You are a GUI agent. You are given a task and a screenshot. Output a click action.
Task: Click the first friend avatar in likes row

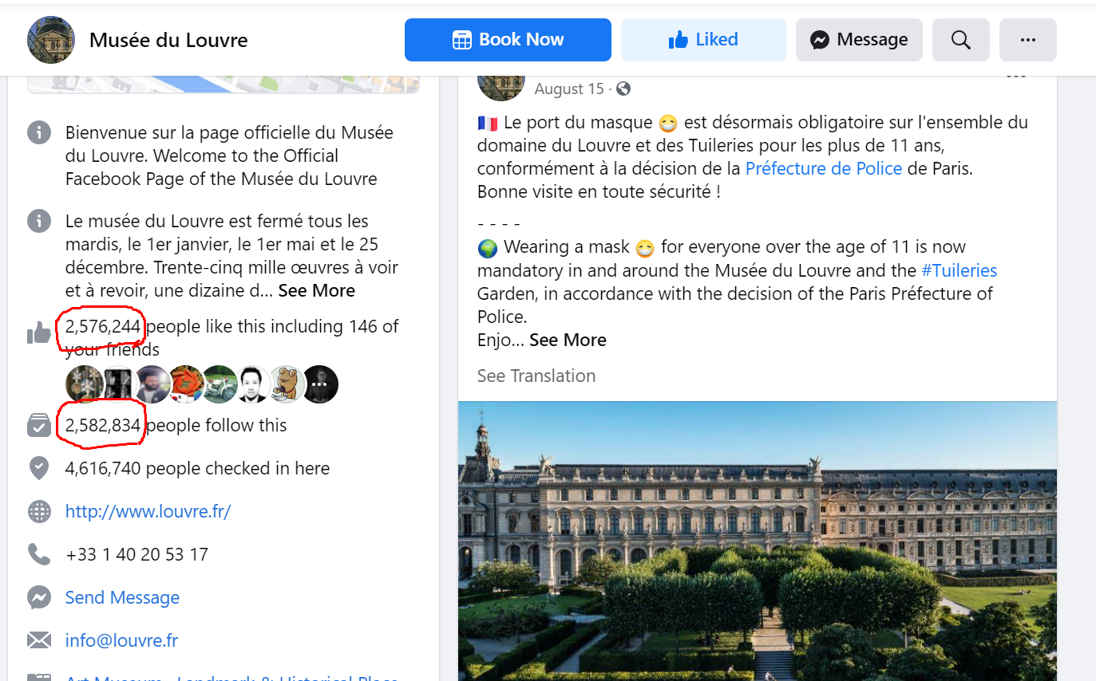pyautogui.click(x=83, y=384)
